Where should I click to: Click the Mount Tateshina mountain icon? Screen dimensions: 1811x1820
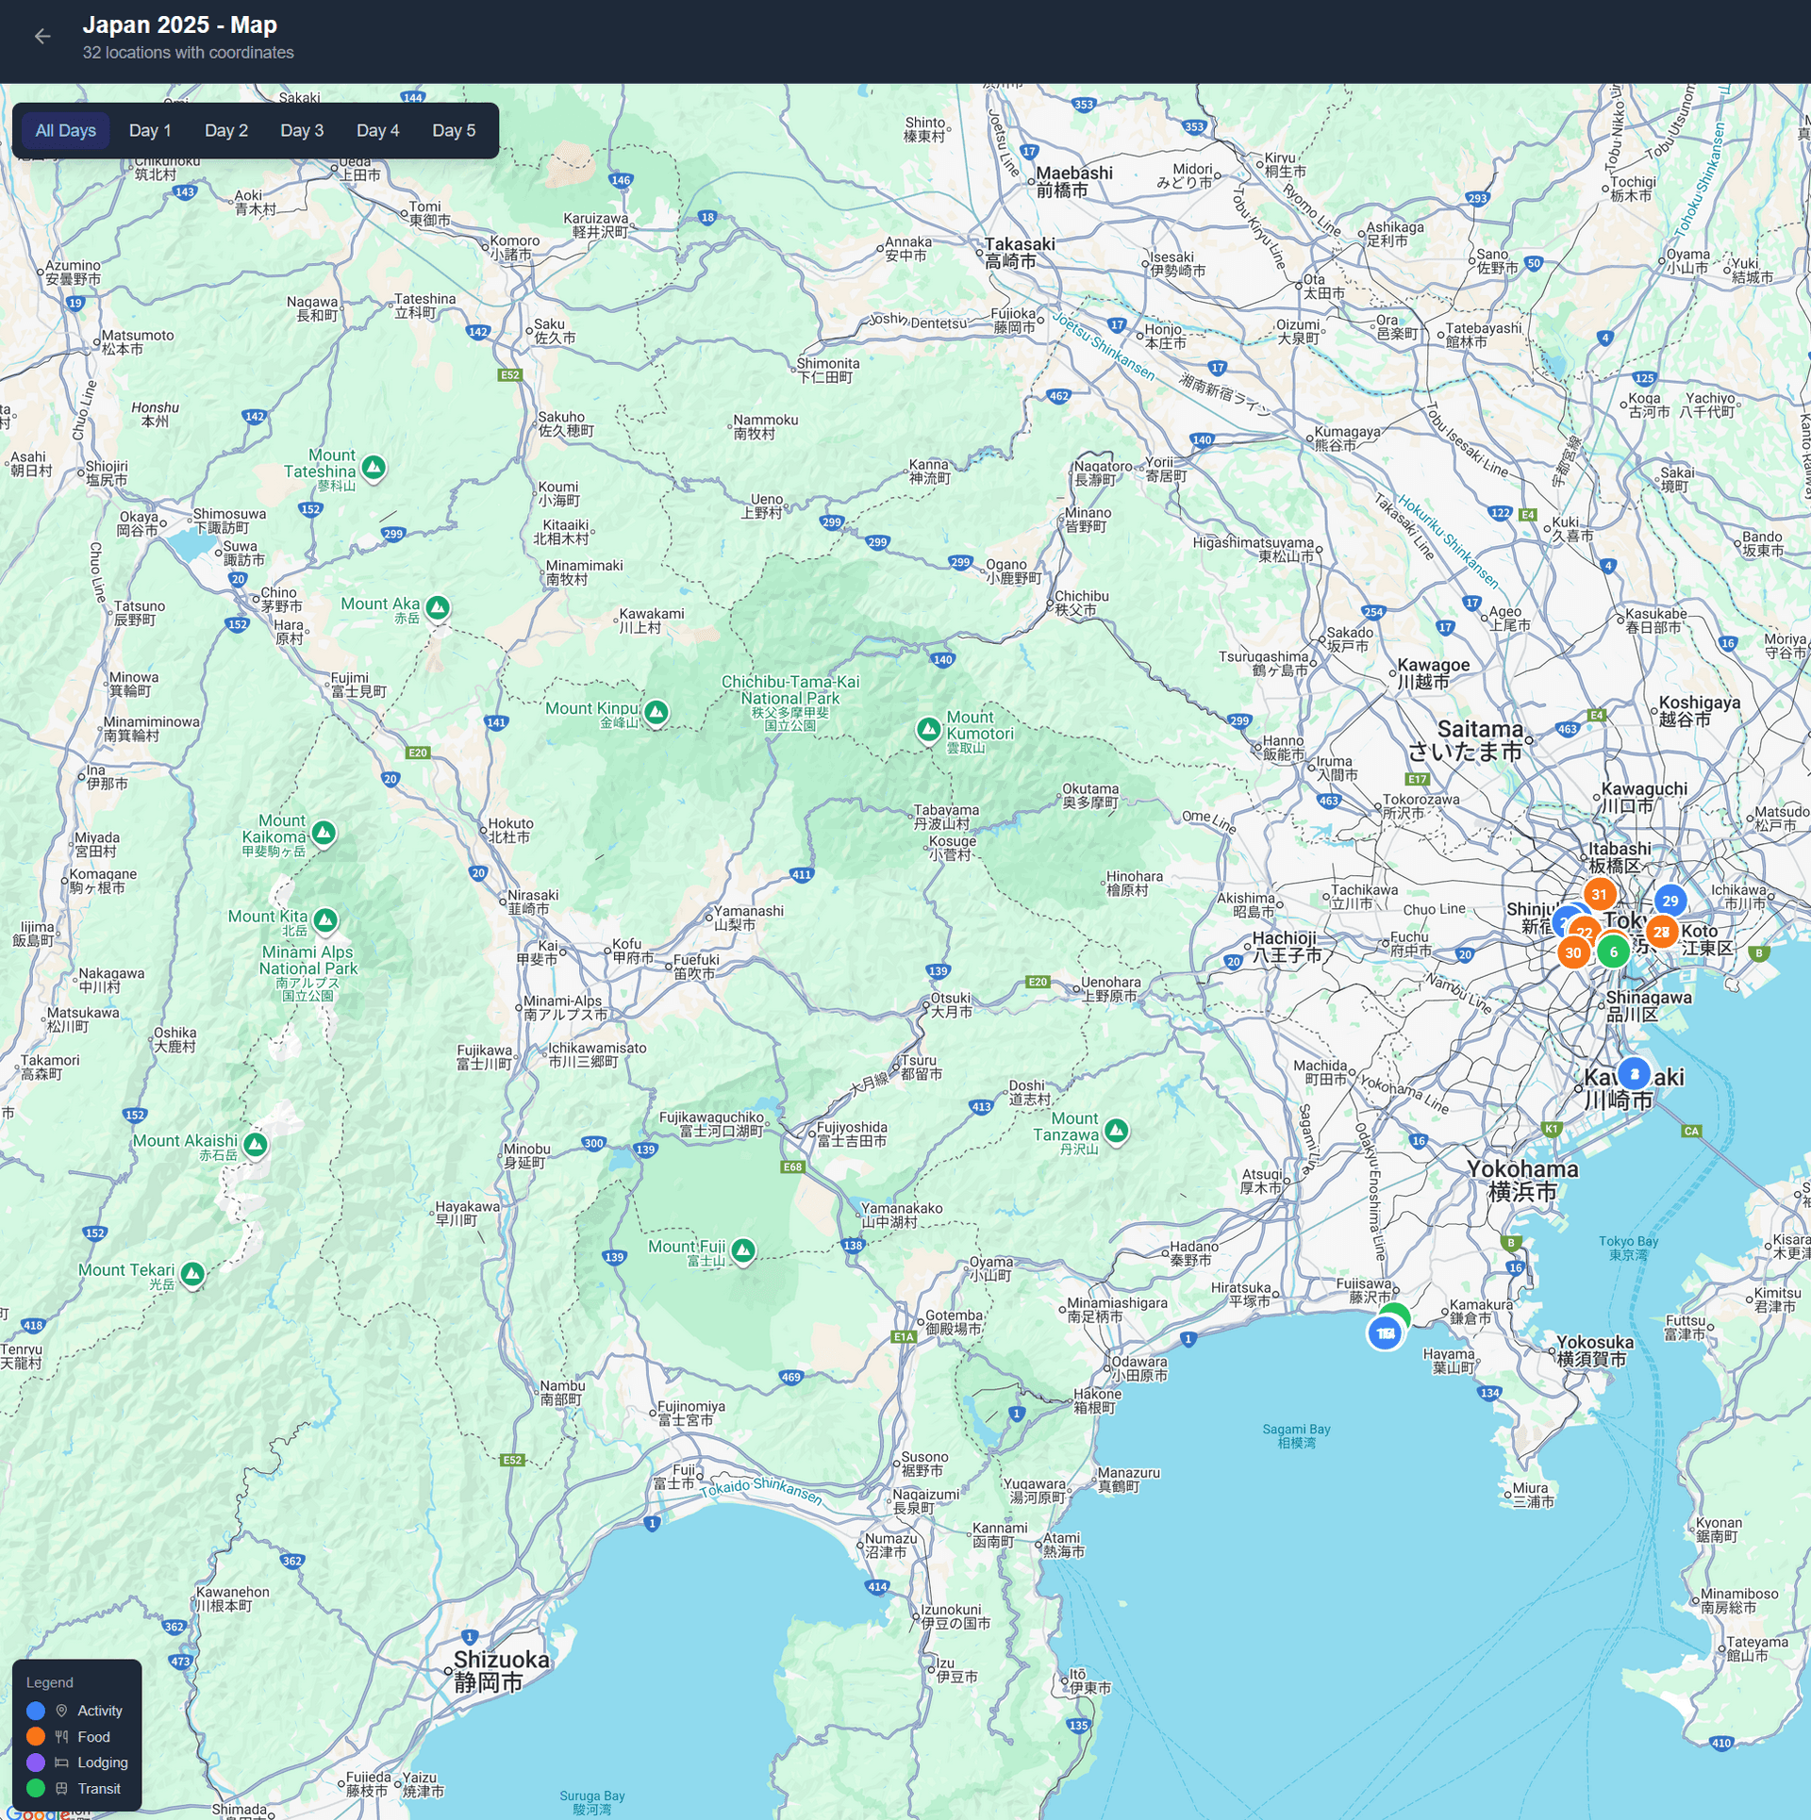click(372, 467)
